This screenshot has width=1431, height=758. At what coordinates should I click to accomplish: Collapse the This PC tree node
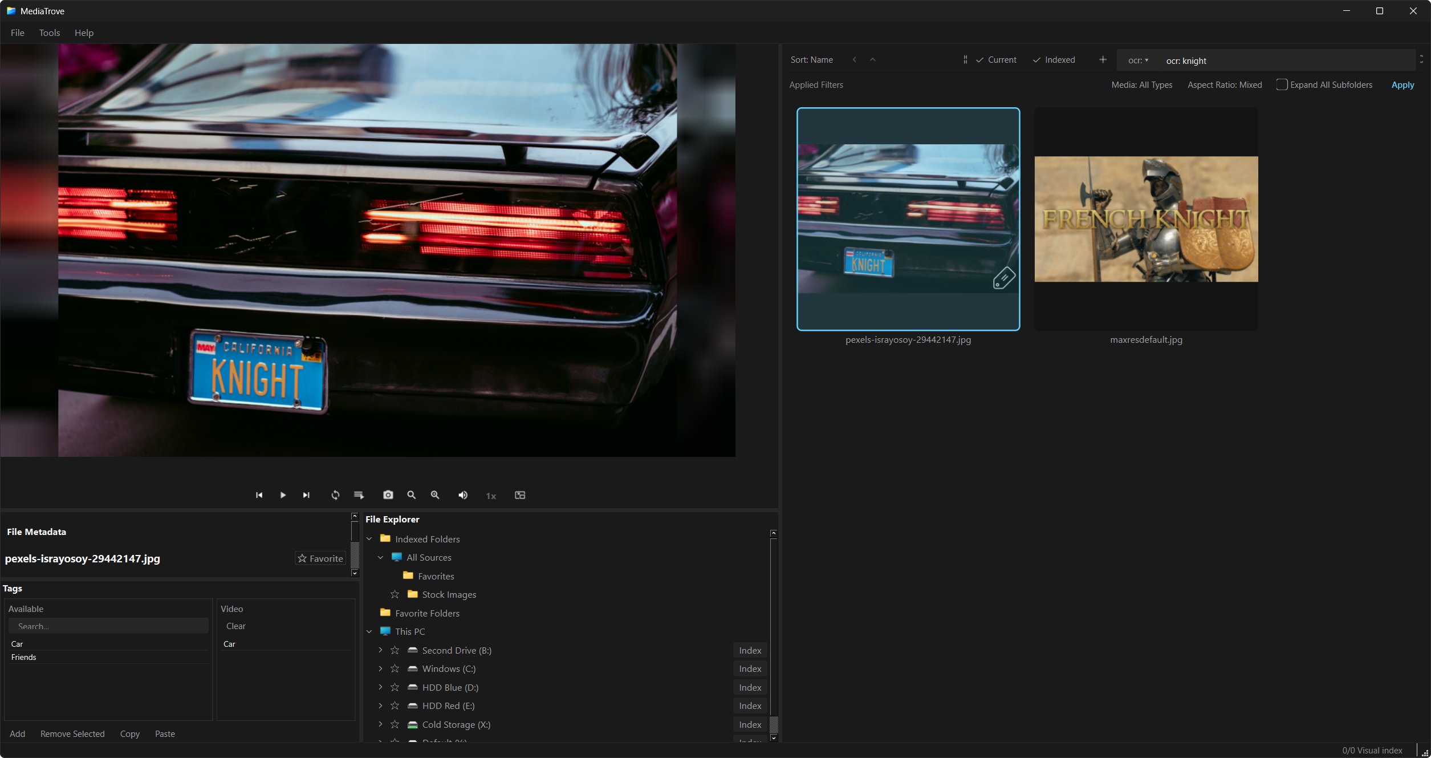[369, 631]
